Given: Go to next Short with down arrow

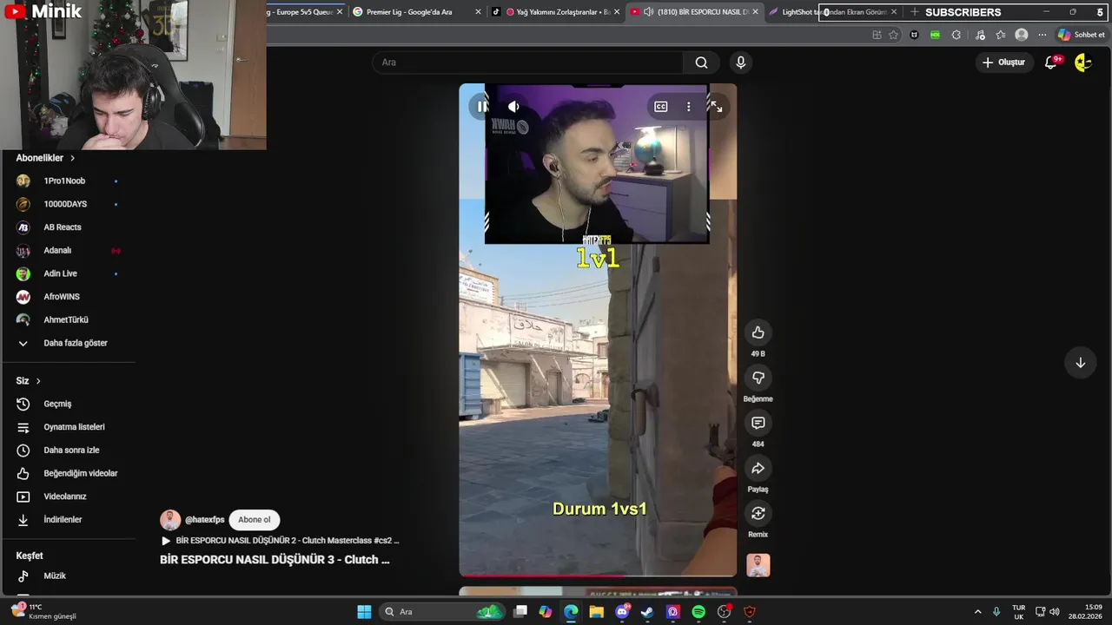Looking at the screenshot, I should click(1080, 363).
